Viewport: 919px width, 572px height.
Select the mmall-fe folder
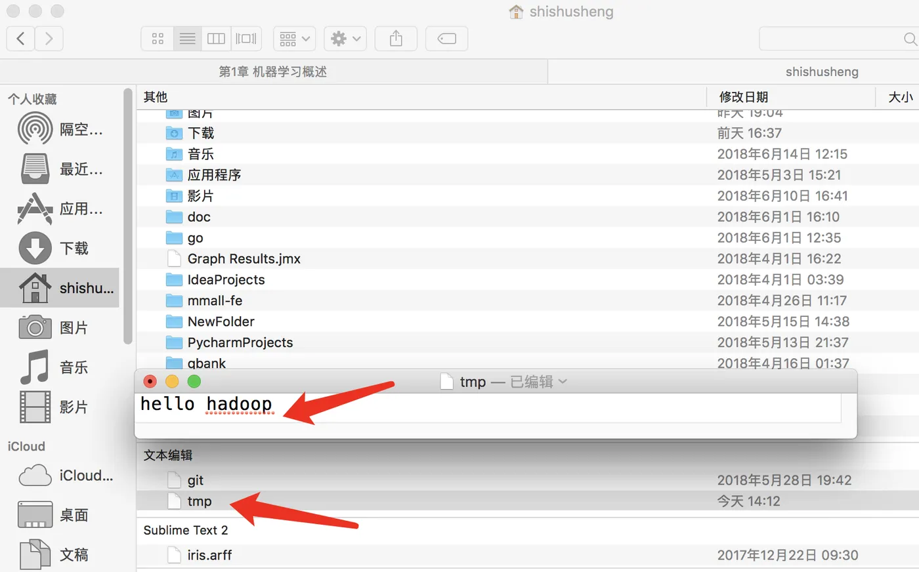[528, 301]
